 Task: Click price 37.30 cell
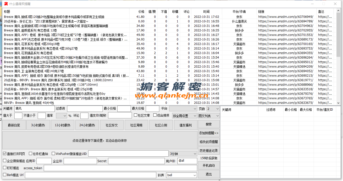click(140, 58)
